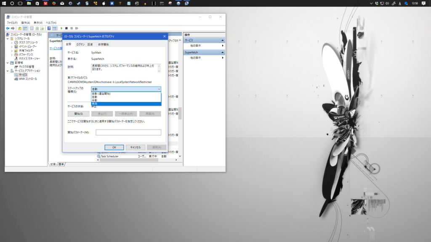Select 無効 from startup type list
The width and height of the screenshot is (431, 242).
126,104
